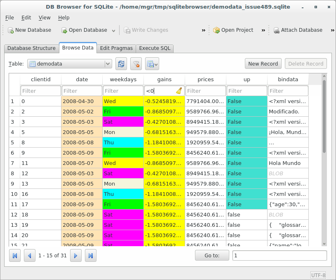
Task: Go to the previous page of records
Action: (30, 256)
